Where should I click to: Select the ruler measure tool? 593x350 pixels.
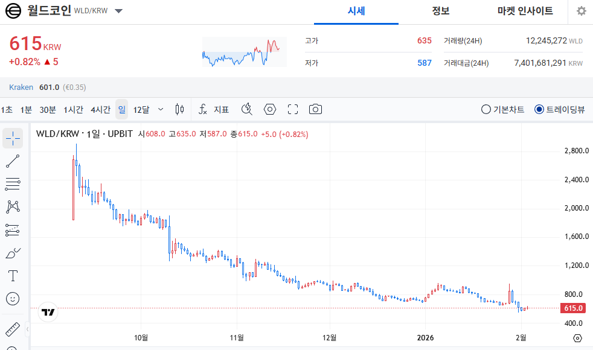tap(13, 330)
